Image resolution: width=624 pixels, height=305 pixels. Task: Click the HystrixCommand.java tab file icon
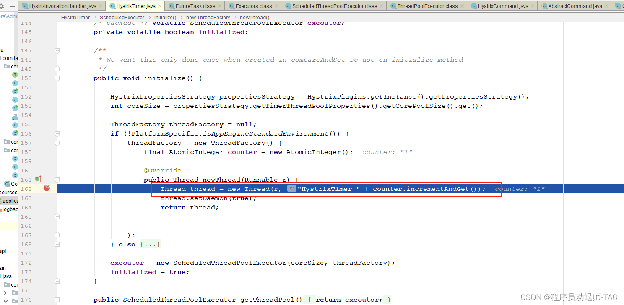point(473,6)
